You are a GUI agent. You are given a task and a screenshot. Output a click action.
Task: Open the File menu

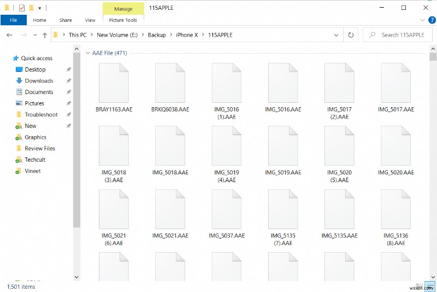click(x=13, y=20)
